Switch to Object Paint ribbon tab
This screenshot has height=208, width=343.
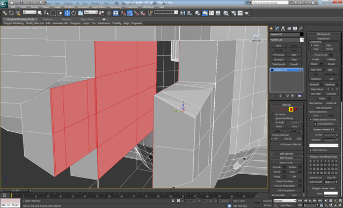click(87, 19)
